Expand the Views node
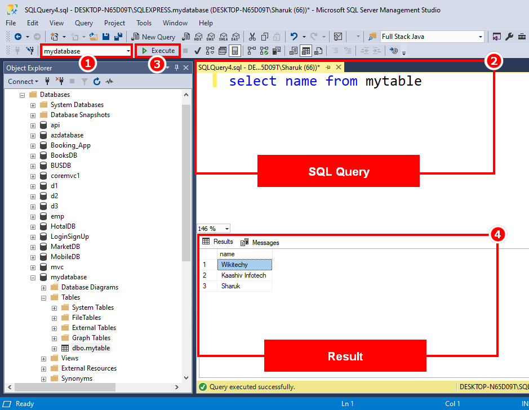The height and width of the screenshot is (410, 529). [43, 358]
